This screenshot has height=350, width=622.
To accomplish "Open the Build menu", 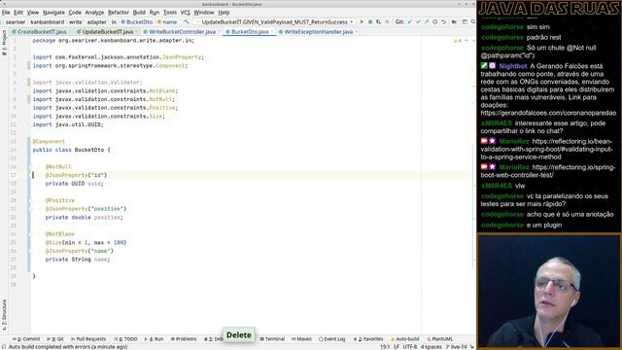I will [x=139, y=13].
